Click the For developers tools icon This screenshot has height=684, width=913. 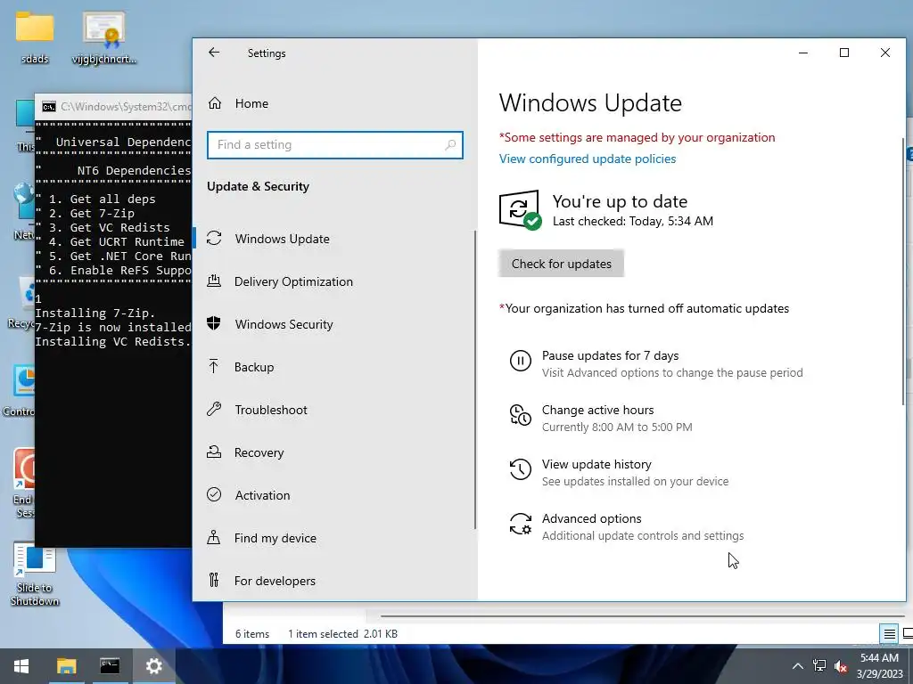[x=214, y=580]
